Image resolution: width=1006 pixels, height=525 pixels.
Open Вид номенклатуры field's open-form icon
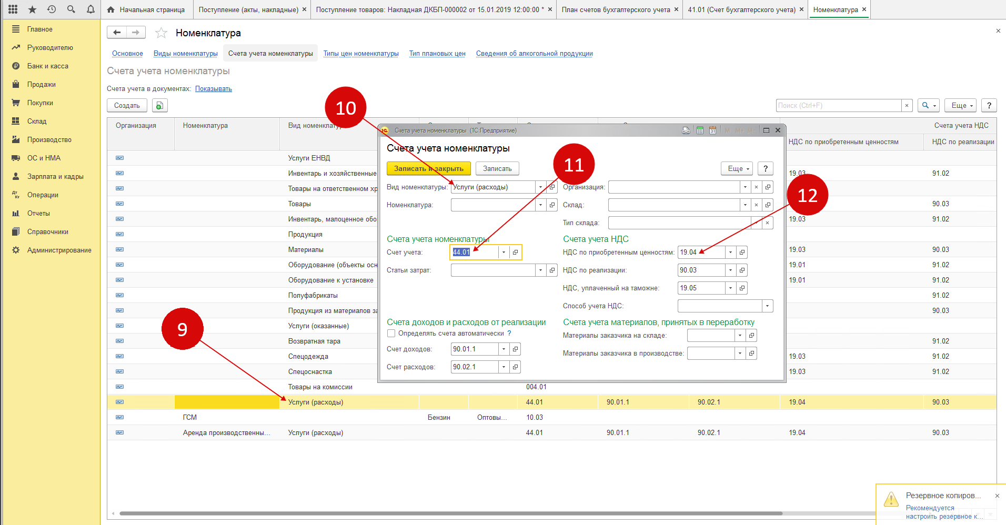coord(552,187)
